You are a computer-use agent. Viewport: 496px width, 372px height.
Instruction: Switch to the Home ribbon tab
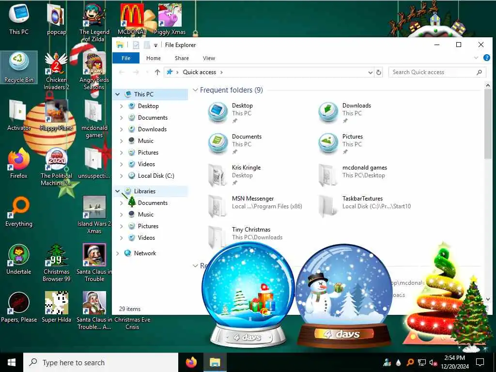pos(154,58)
